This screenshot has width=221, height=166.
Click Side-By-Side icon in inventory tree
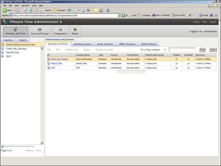2,52
